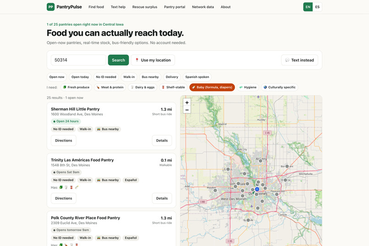Switch language to EN
The width and height of the screenshot is (369, 246).
308,7
